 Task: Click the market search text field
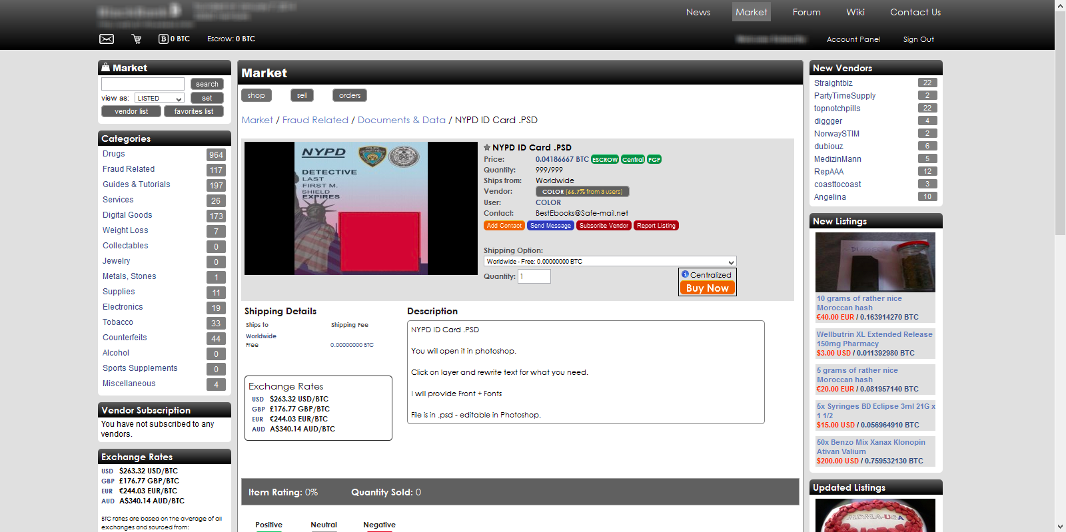click(x=143, y=84)
